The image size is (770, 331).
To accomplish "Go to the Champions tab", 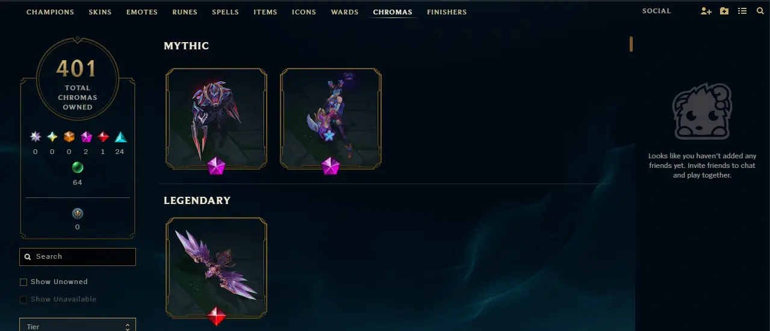I will pyautogui.click(x=51, y=12).
